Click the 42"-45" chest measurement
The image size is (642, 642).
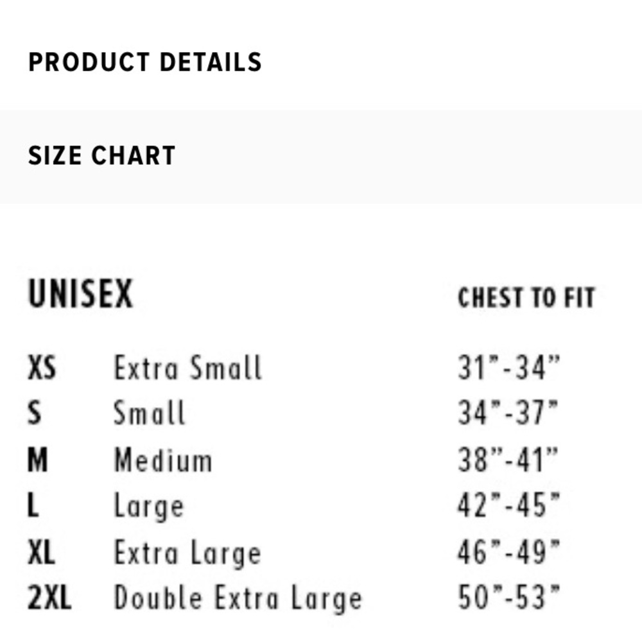click(508, 506)
